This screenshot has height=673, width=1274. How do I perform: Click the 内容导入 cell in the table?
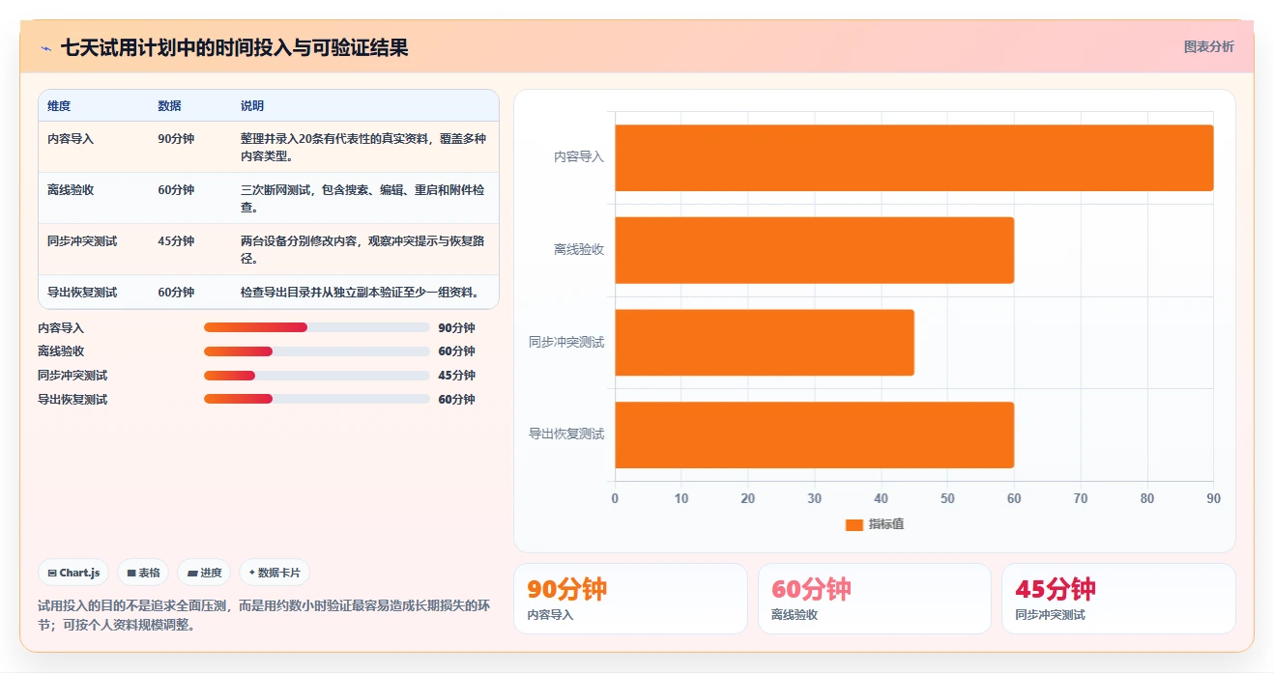point(71,139)
